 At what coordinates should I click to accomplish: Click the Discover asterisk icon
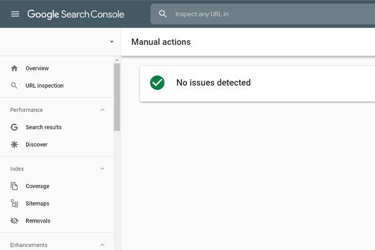[14, 144]
